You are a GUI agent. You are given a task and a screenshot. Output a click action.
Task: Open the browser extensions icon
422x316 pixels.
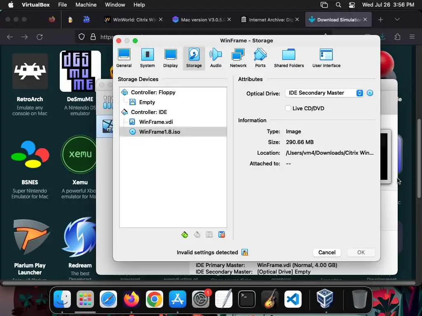[397, 37]
